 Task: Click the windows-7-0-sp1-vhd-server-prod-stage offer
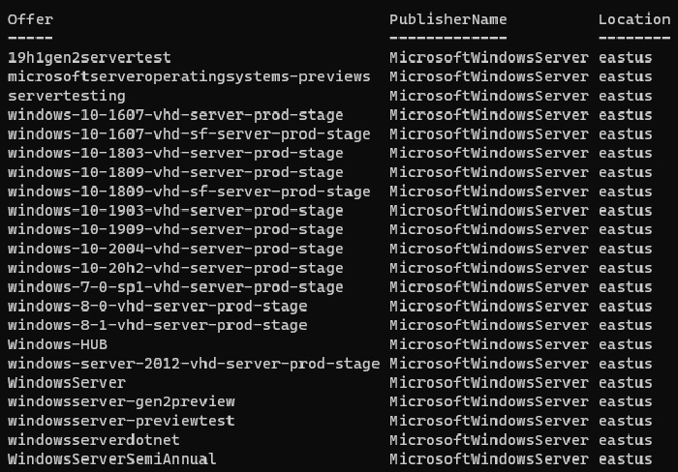point(175,287)
